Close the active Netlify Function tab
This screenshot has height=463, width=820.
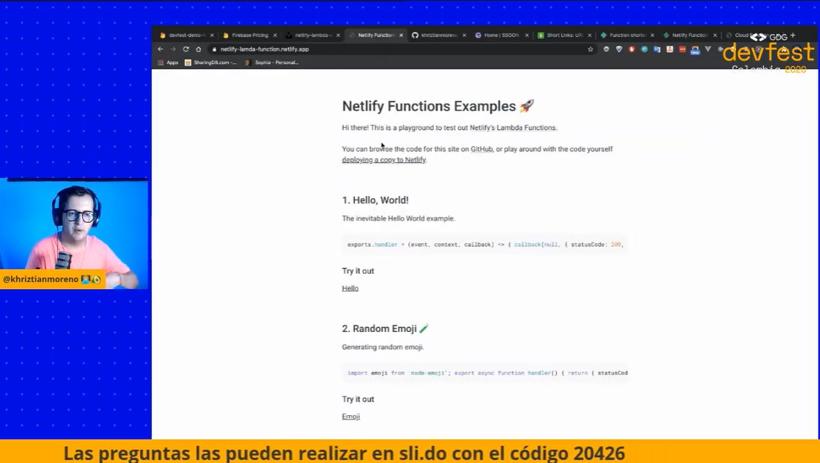pyautogui.click(x=401, y=35)
